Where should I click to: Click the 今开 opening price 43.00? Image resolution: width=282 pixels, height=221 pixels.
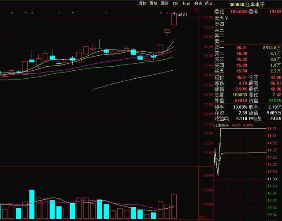[276, 78]
